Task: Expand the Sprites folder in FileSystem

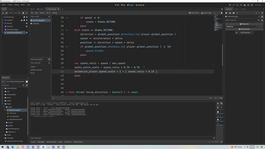Action: pos(5,126)
